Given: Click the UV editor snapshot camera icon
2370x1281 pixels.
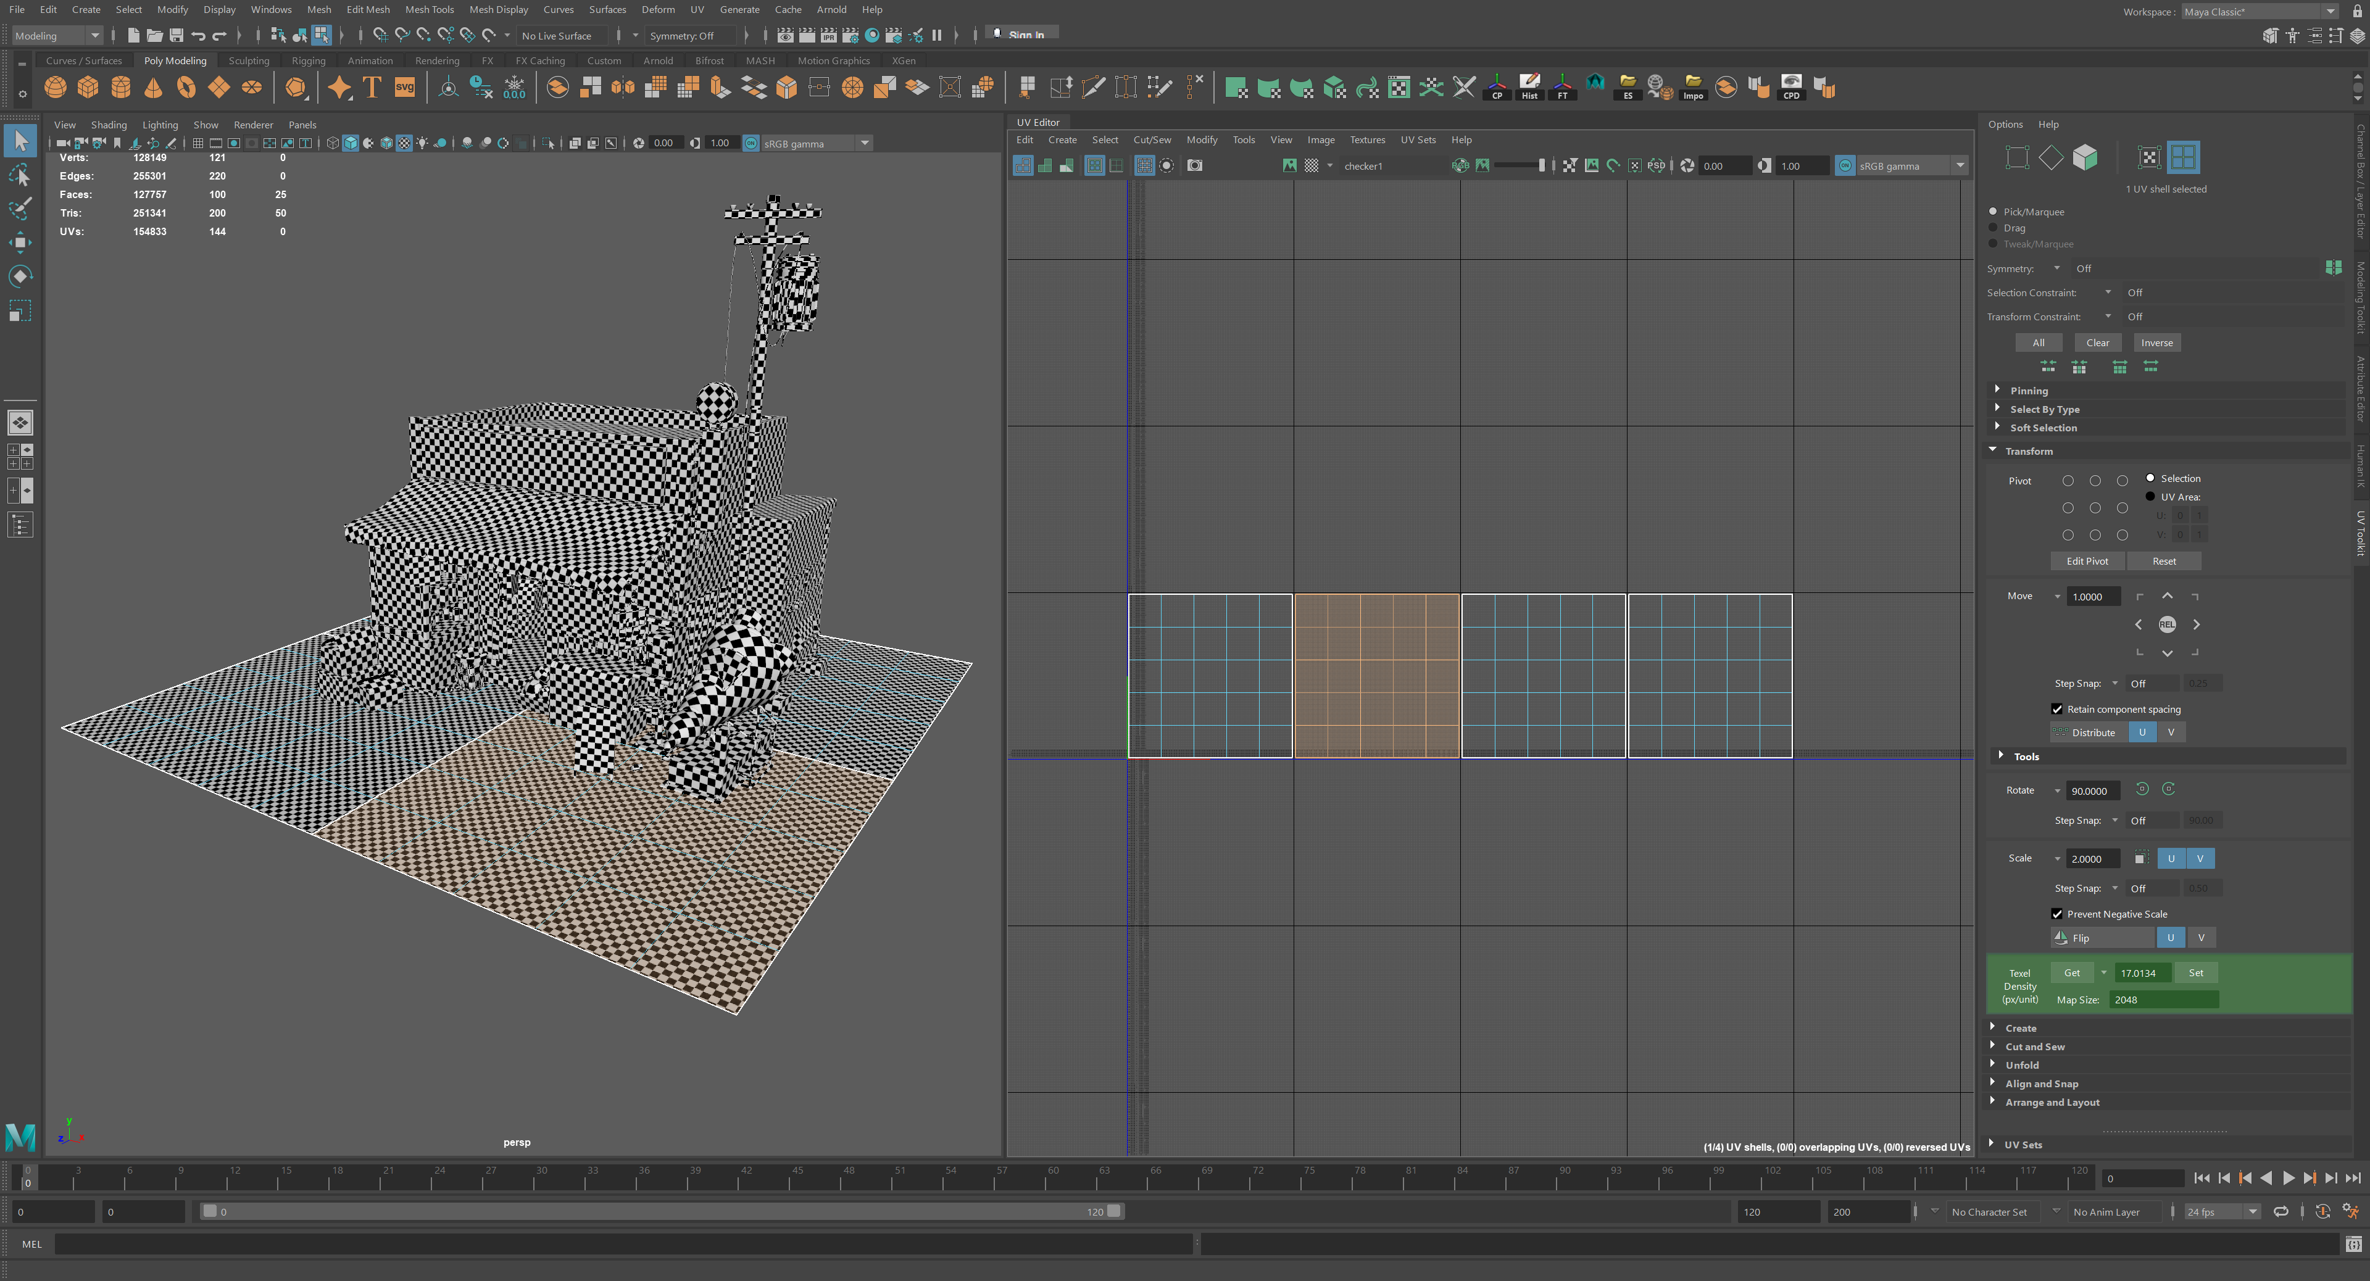Looking at the screenshot, I should coord(1194,165).
